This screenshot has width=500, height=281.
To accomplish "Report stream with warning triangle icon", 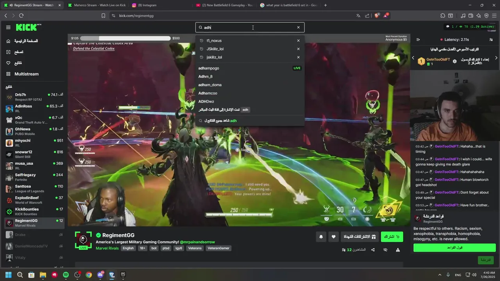I will [398, 250].
